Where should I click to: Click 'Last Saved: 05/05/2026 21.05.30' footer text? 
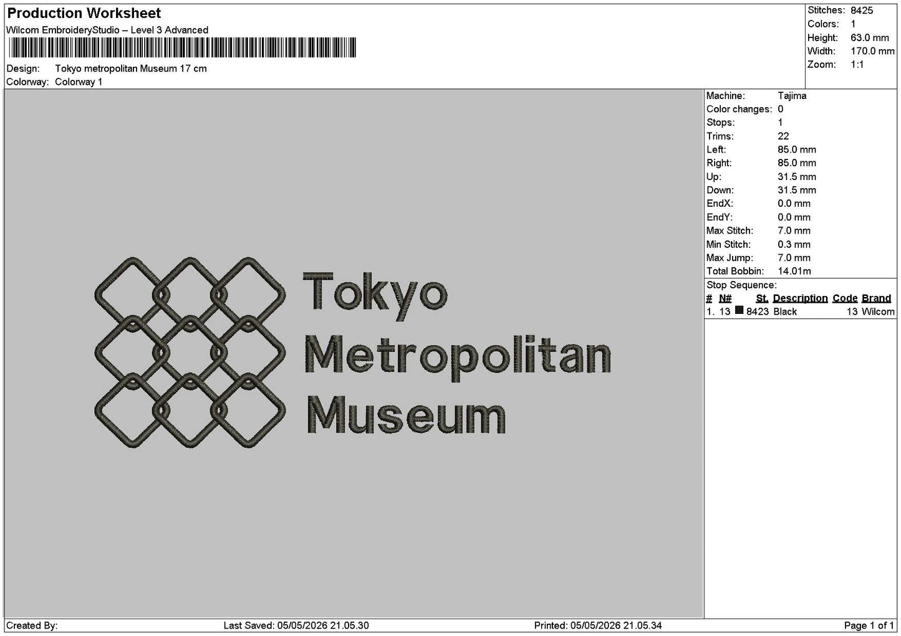tap(296, 625)
